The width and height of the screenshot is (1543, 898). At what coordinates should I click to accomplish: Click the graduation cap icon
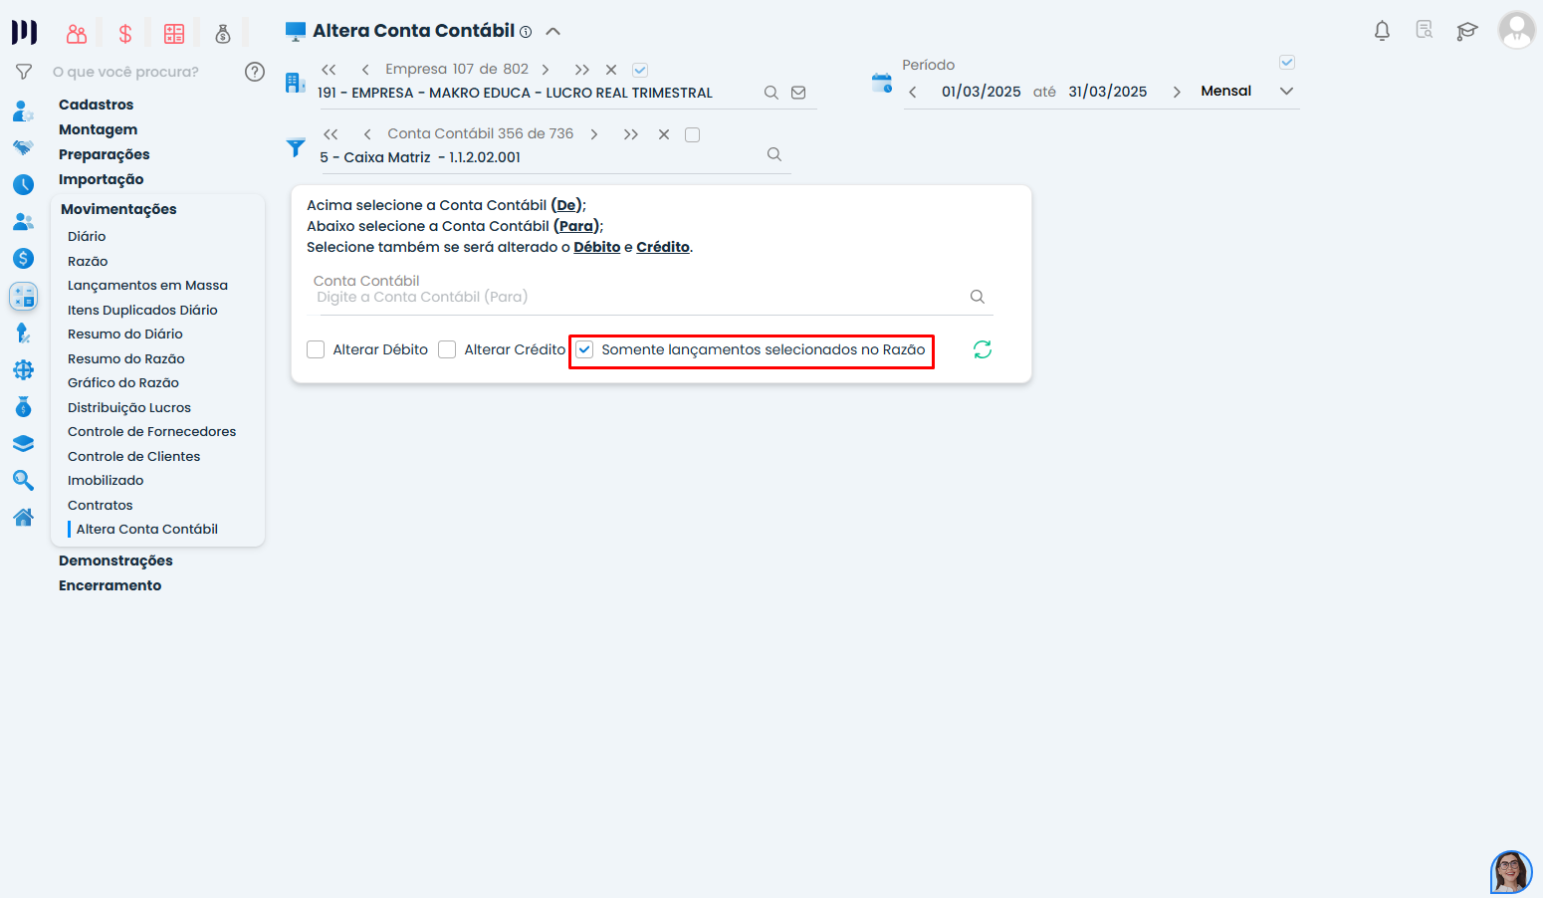[x=1466, y=31]
